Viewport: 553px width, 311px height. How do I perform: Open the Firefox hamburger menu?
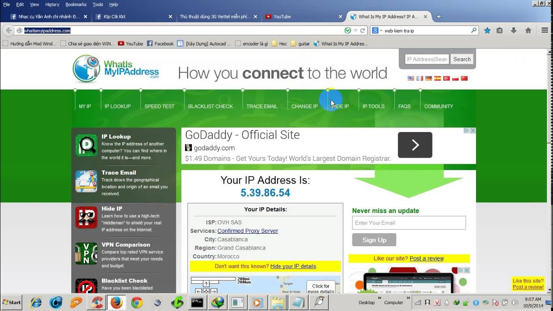[x=545, y=31]
